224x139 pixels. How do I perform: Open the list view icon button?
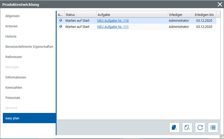(213, 128)
